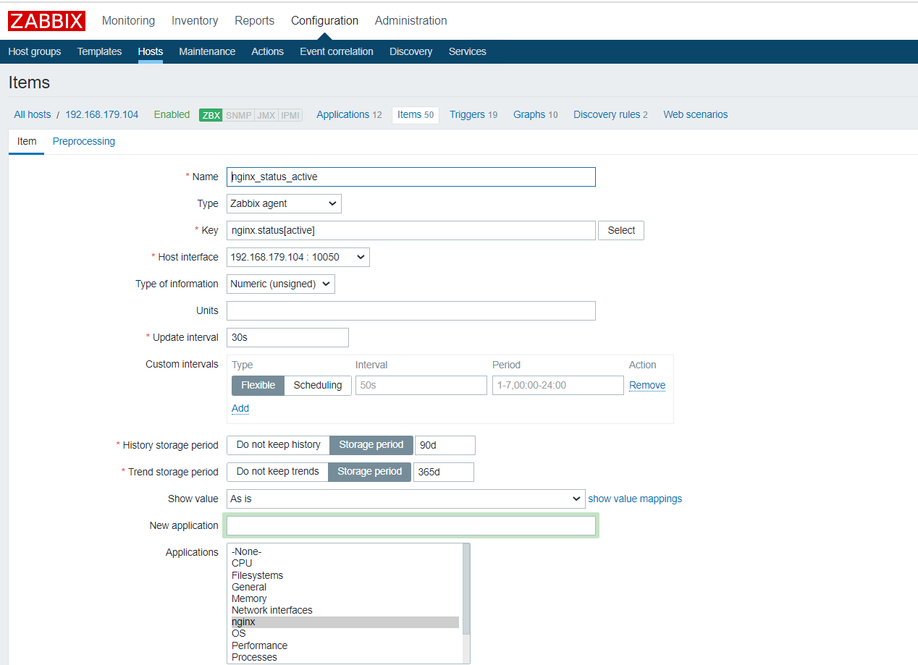Open the Reports menu
Viewport: 918px width, 665px height.
coord(254,21)
